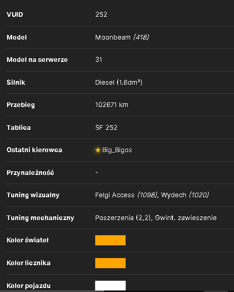The width and height of the screenshot is (234, 292).
Task: Click the Gwint. zawieszenie tuning entry
Action: [x=186, y=217]
